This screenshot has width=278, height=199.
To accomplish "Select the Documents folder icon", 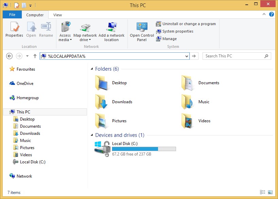I will pyautogui.click(x=188, y=83).
